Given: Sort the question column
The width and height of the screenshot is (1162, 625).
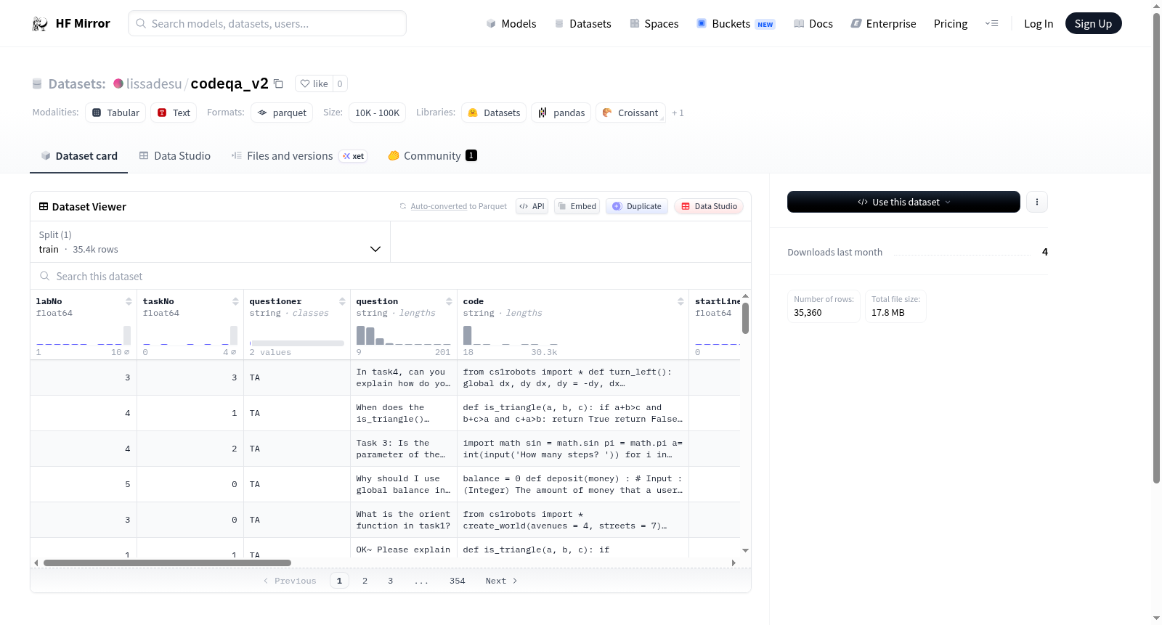Looking at the screenshot, I should [x=449, y=301].
